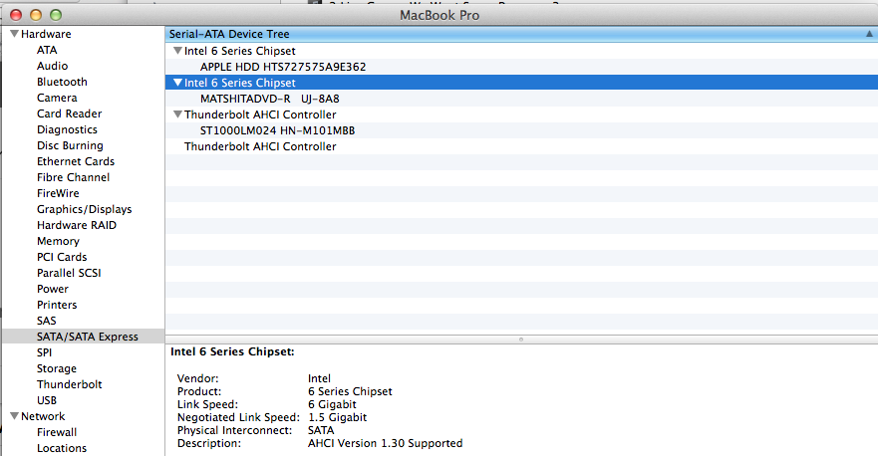878x456 pixels.
Task: Select the Hardware category label
Action: tap(46, 34)
